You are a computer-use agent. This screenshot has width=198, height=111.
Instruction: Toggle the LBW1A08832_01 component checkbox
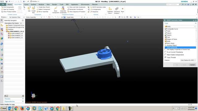click(x=9, y=38)
